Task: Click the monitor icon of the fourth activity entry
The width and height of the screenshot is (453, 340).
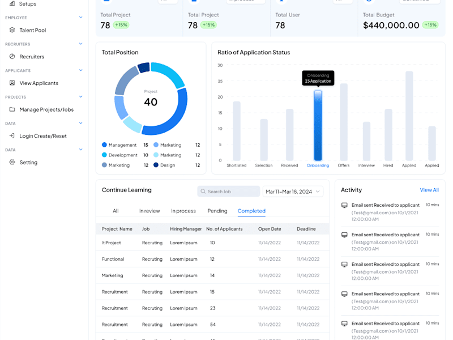Action: [344, 294]
